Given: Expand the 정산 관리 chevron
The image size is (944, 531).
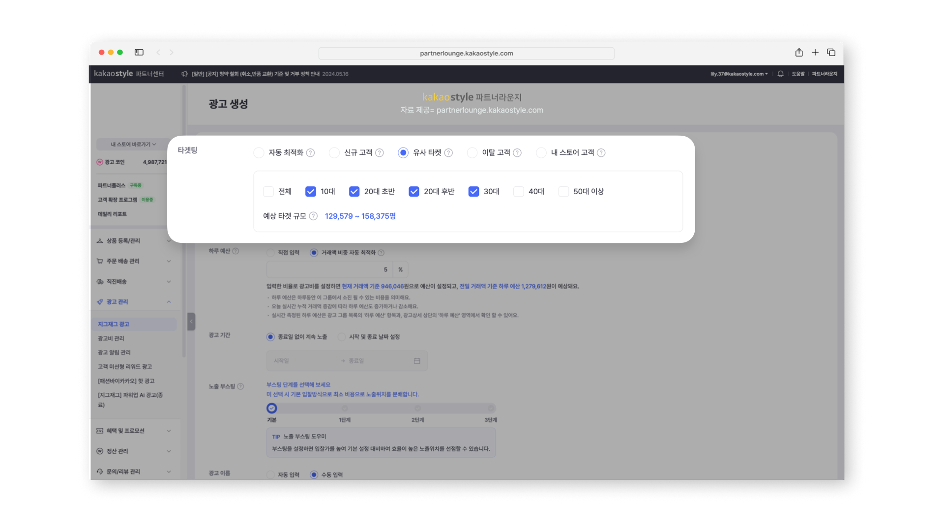Looking at the screenshot, I should (169, 451).
